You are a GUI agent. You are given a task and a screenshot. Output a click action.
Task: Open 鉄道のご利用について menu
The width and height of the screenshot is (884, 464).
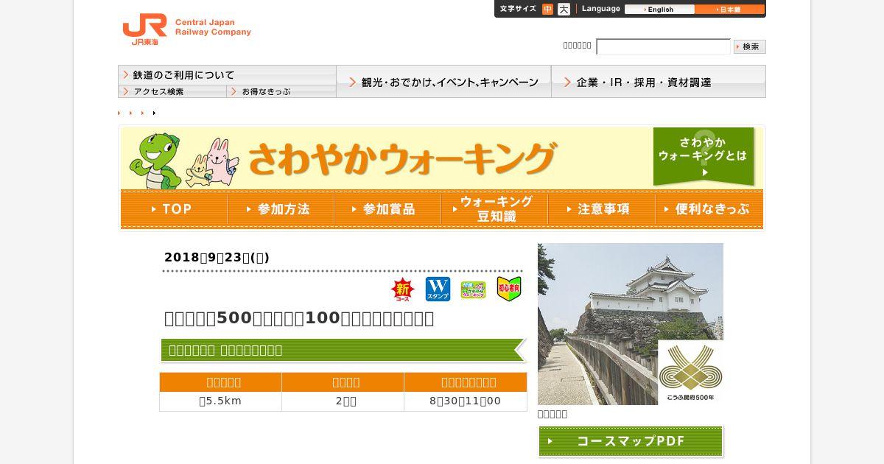tap(227, 75)
